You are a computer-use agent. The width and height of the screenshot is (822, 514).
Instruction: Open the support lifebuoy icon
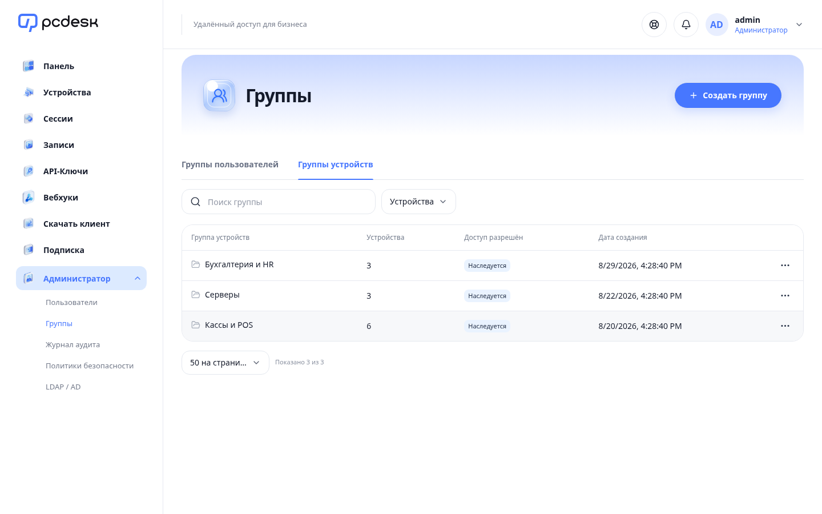(654, 25)
